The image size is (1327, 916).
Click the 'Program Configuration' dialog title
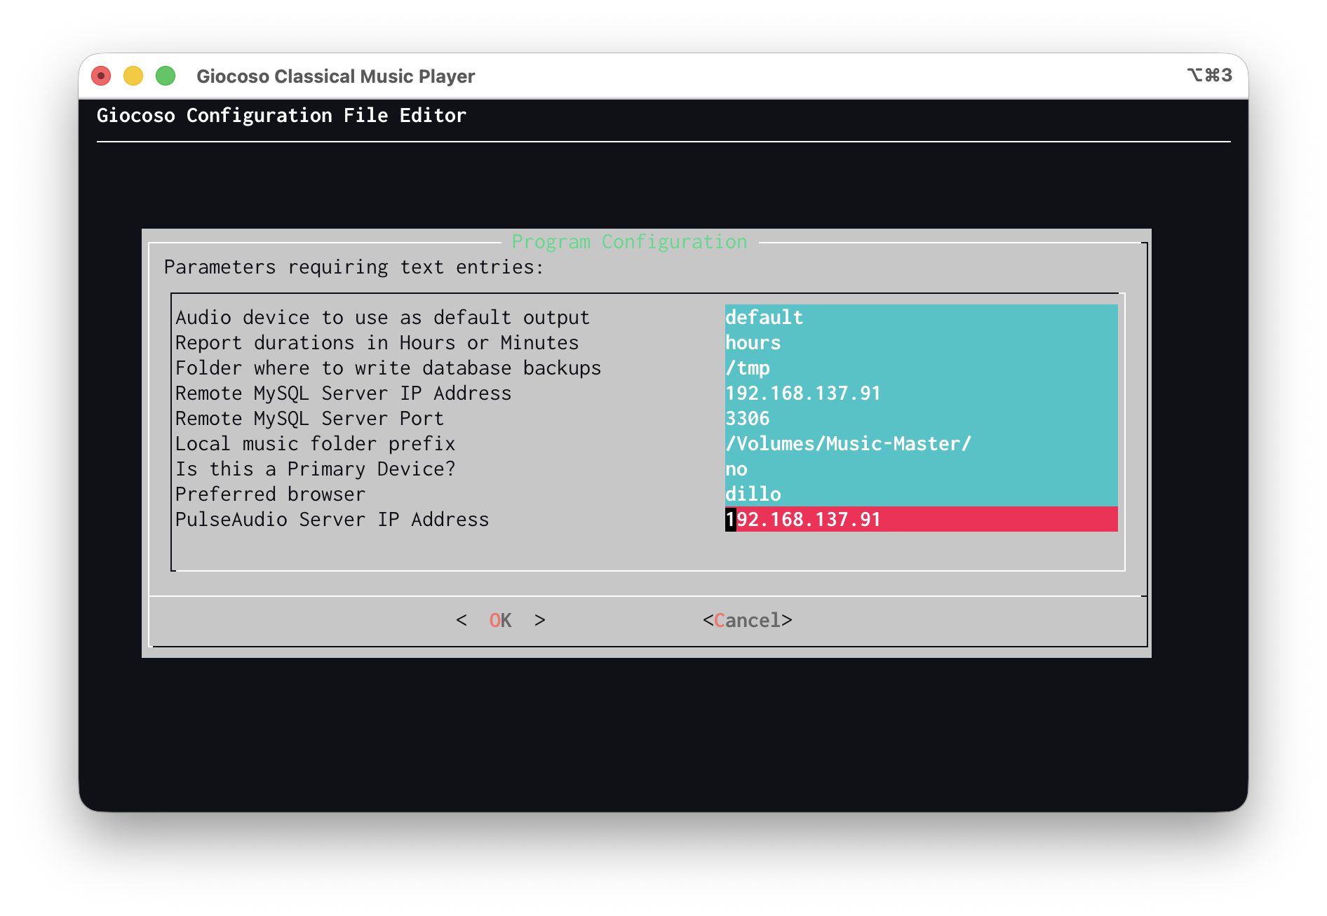tap(629, 242)
